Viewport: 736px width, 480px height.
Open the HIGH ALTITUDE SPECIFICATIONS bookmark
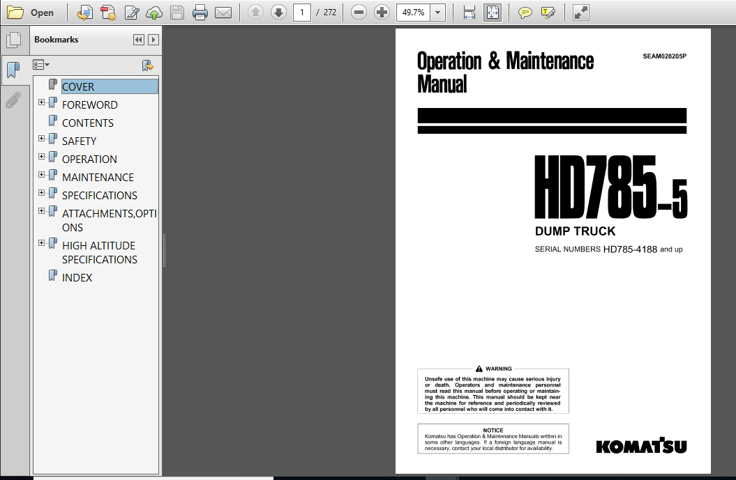[x=100, y=253]
